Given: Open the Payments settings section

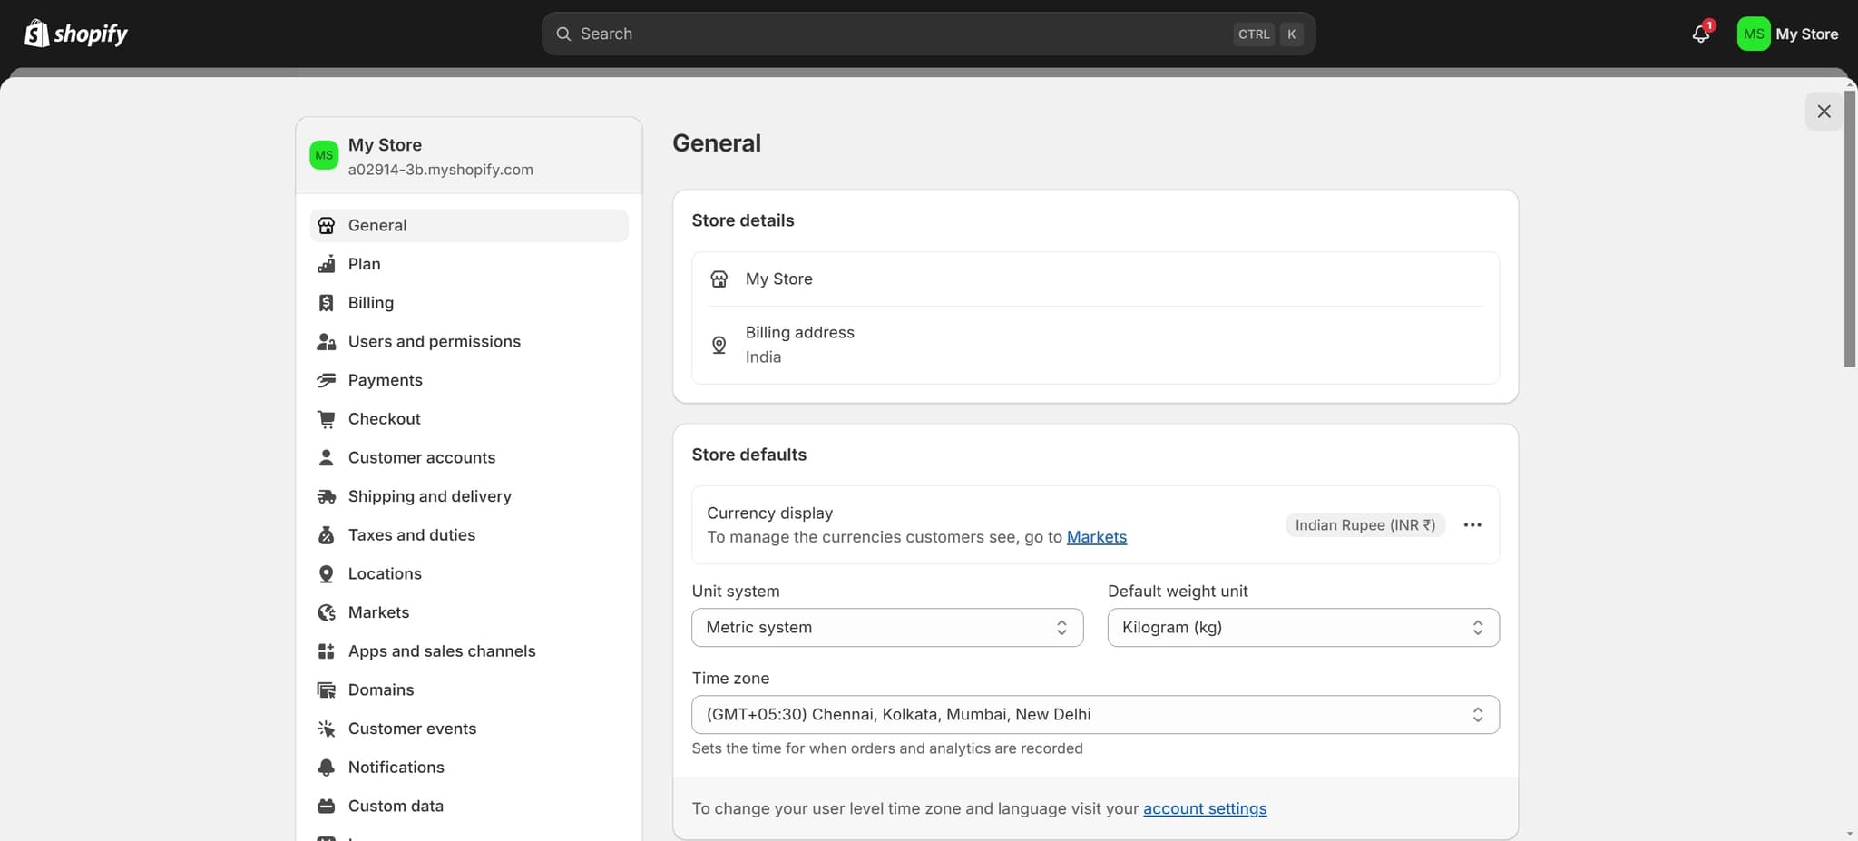Looking at the screenshot, I should tap(385, 380).
